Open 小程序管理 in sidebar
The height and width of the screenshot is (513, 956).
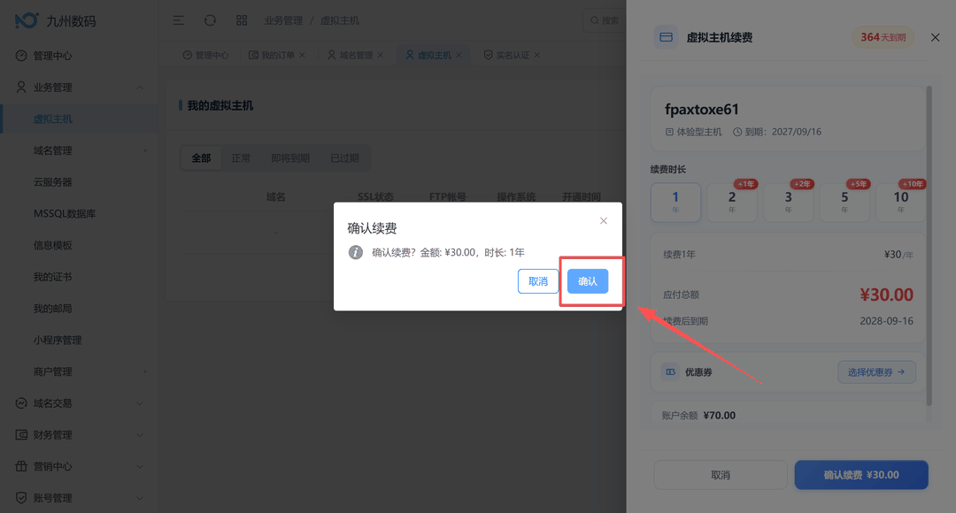79,340
